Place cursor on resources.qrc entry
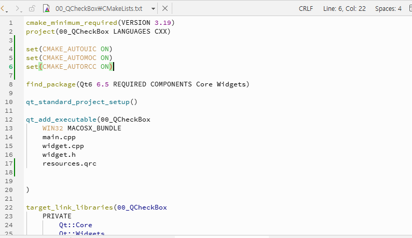 click(x=70, y=163)
